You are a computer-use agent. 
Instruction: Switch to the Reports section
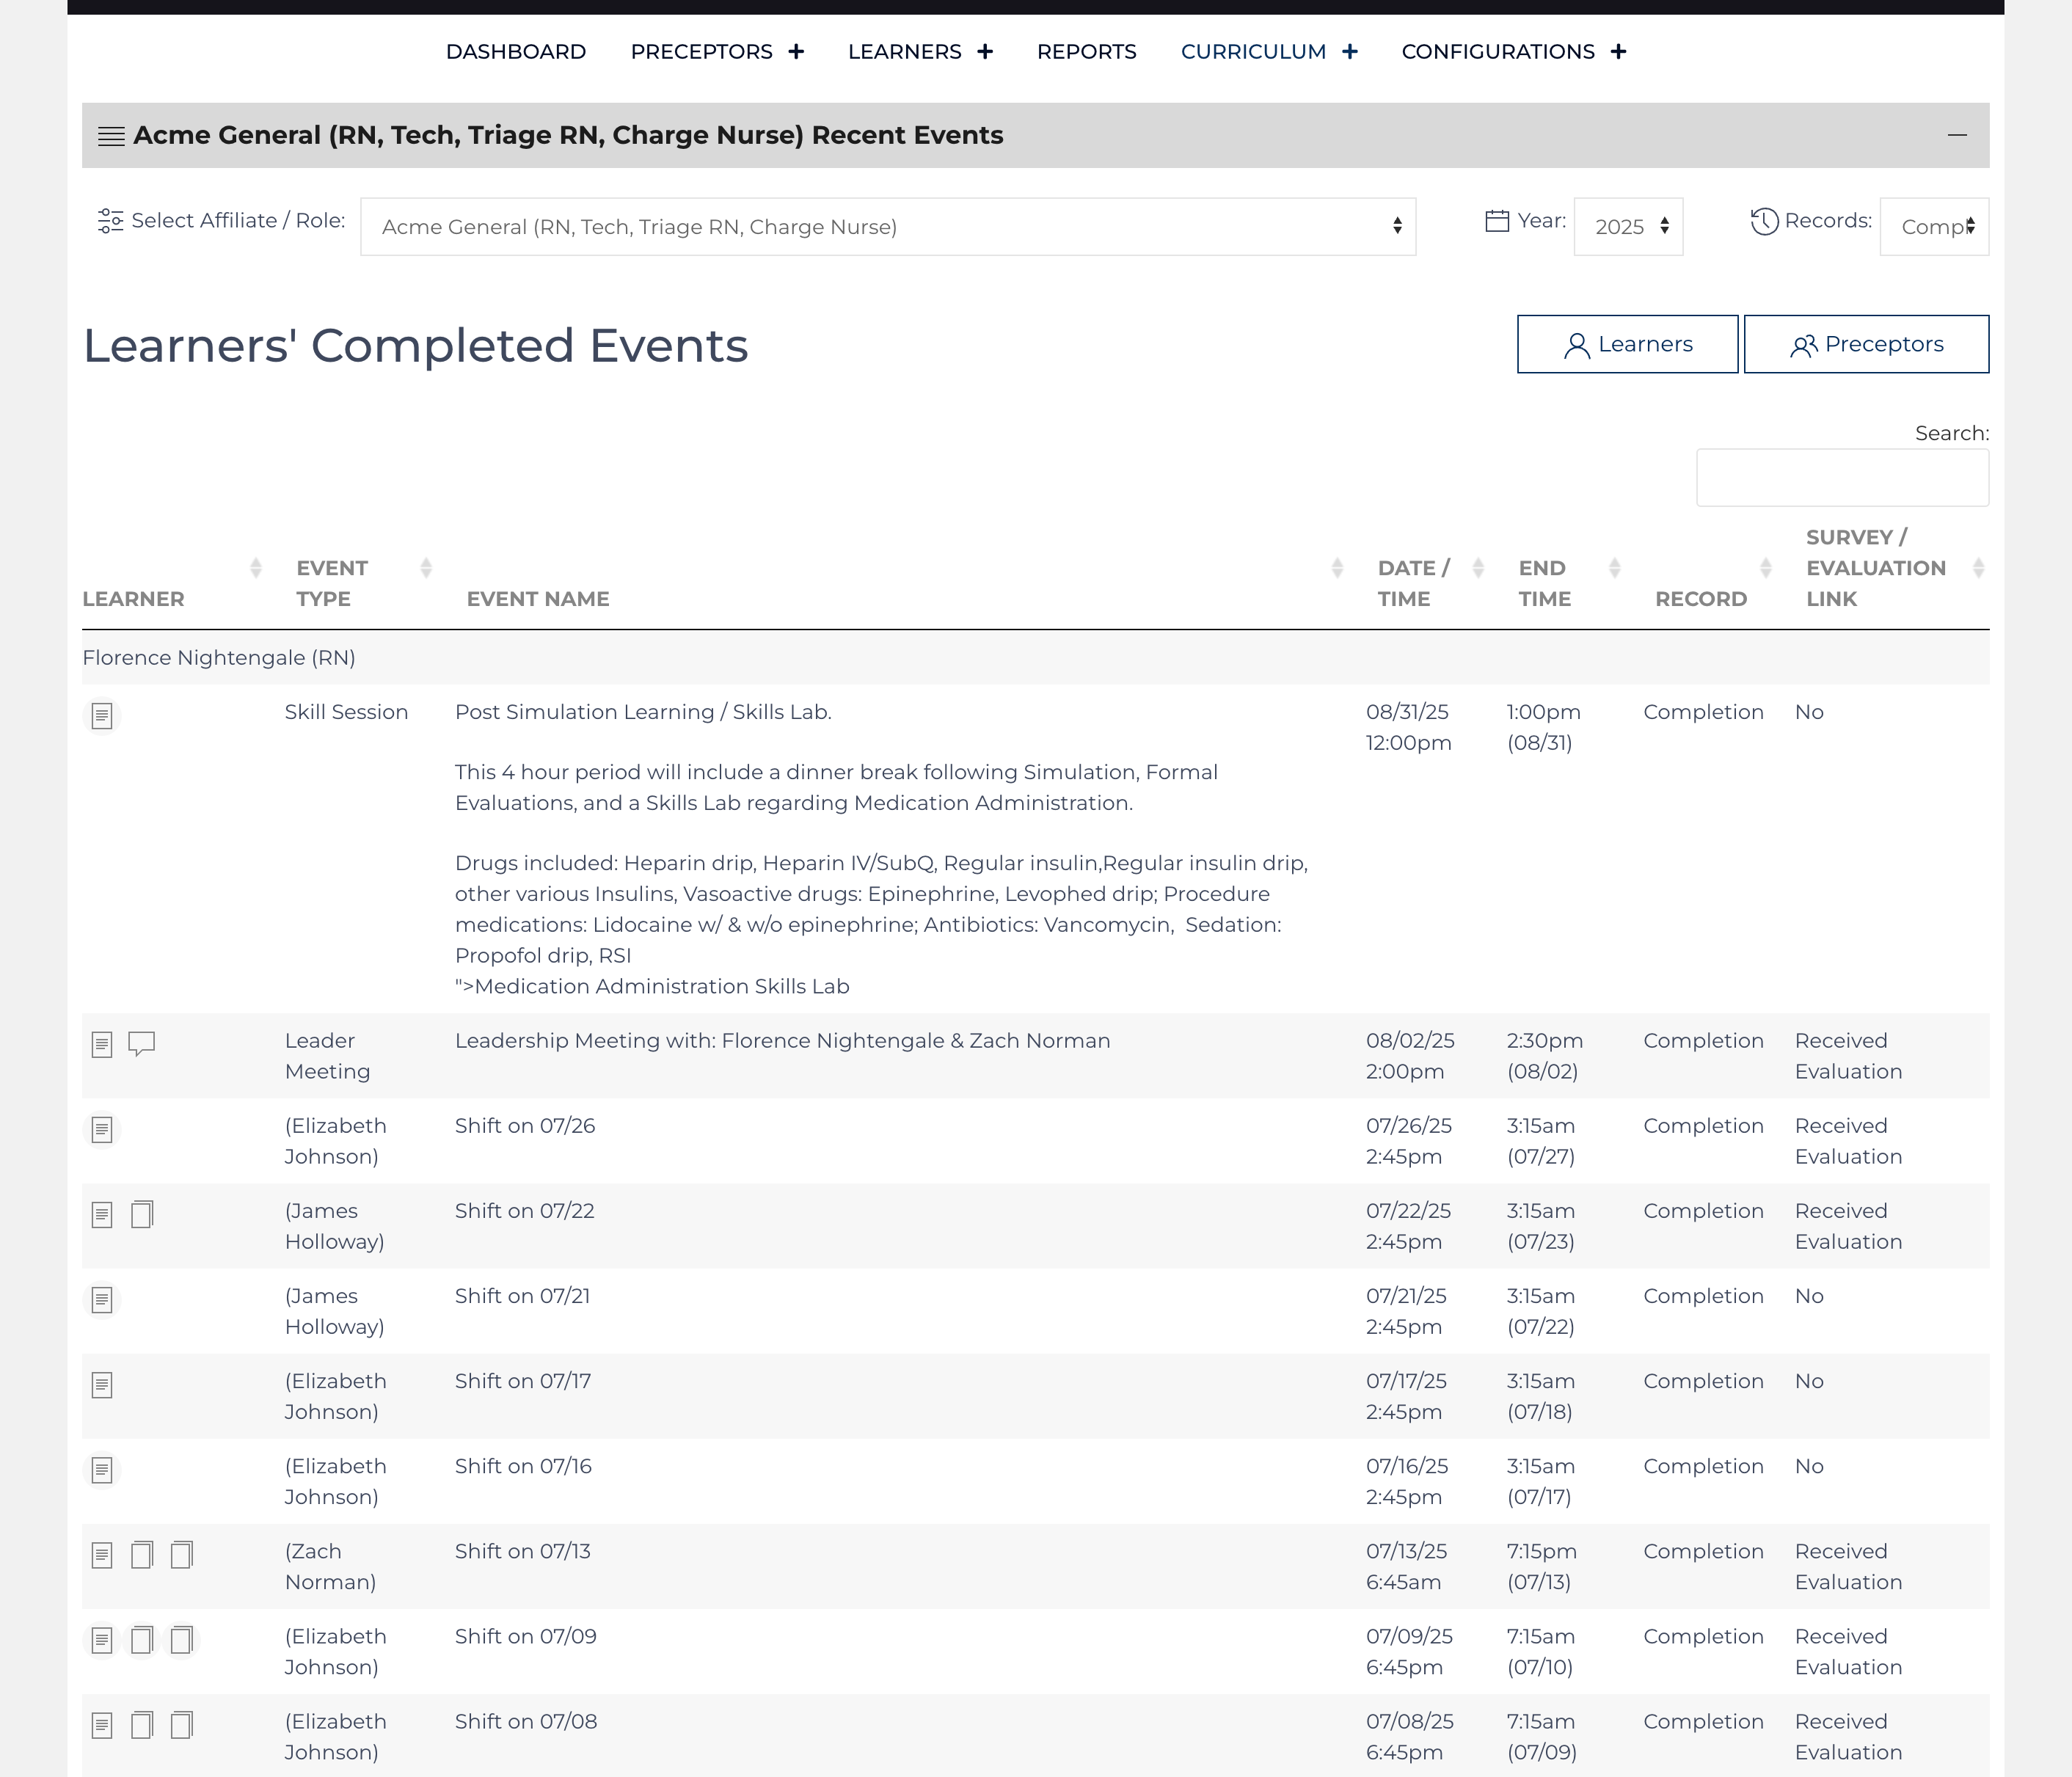[1086, 51]
